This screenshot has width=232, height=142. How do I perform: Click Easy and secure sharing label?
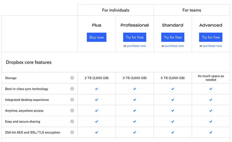(x=23, y=122)
